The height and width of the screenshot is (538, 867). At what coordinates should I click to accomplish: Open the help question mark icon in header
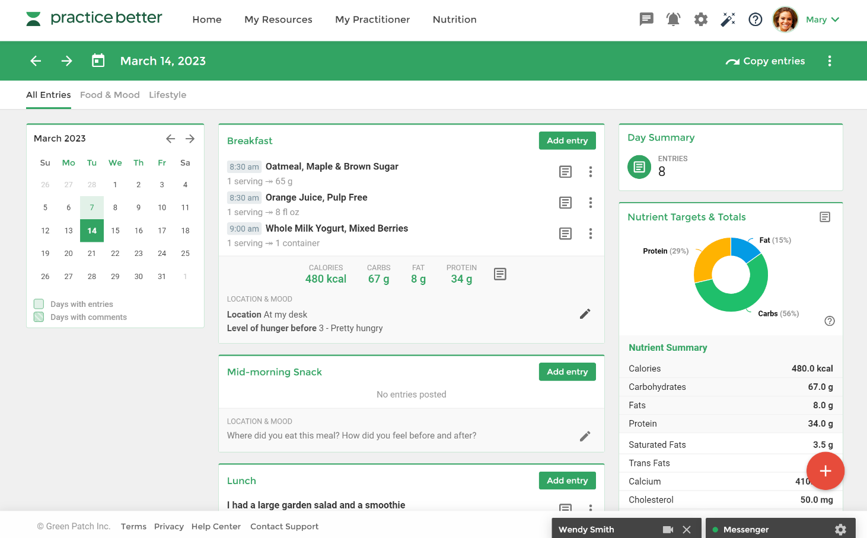(755, 20)
